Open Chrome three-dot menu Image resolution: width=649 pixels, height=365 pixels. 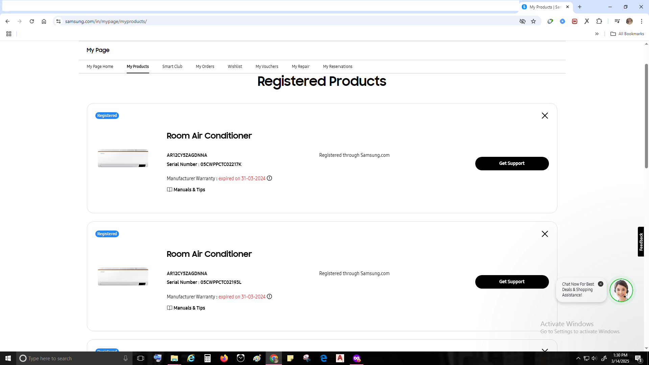click(x=641, y=21)
